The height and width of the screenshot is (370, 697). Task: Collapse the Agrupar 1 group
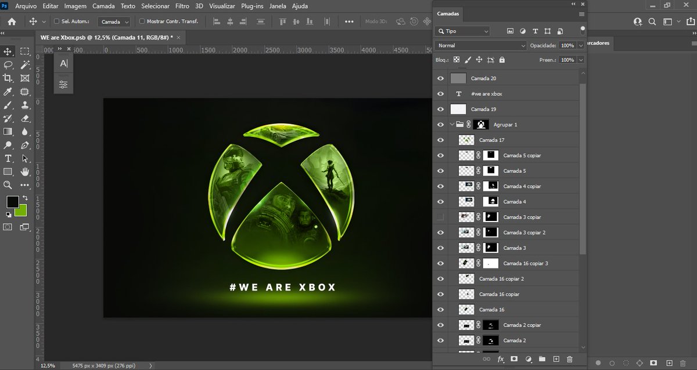(452, 124)
